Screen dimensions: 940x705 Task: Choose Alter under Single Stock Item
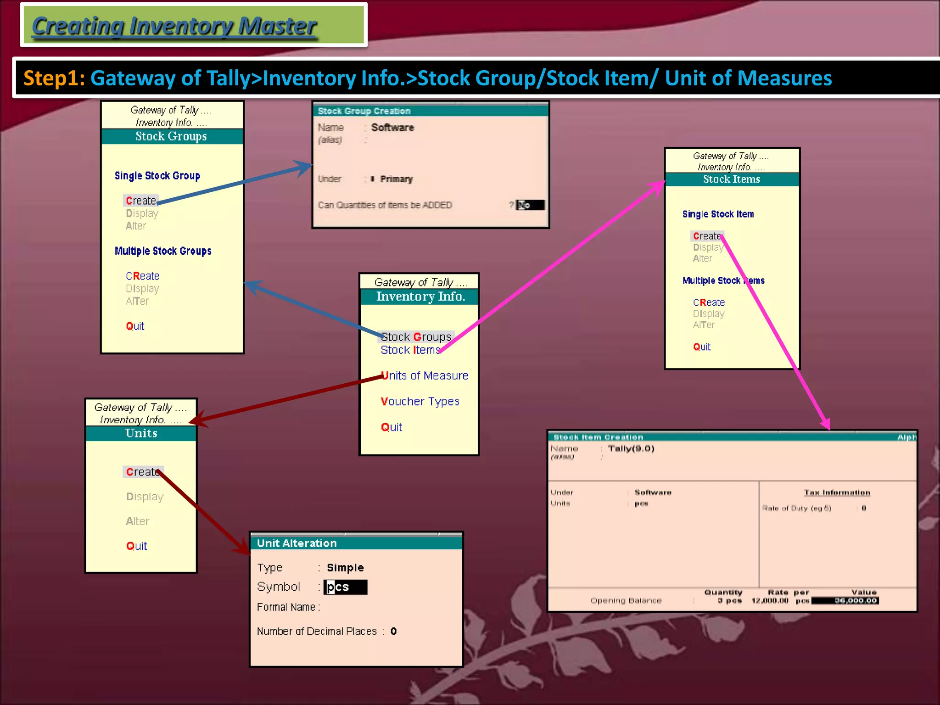[x=702, y=258]
